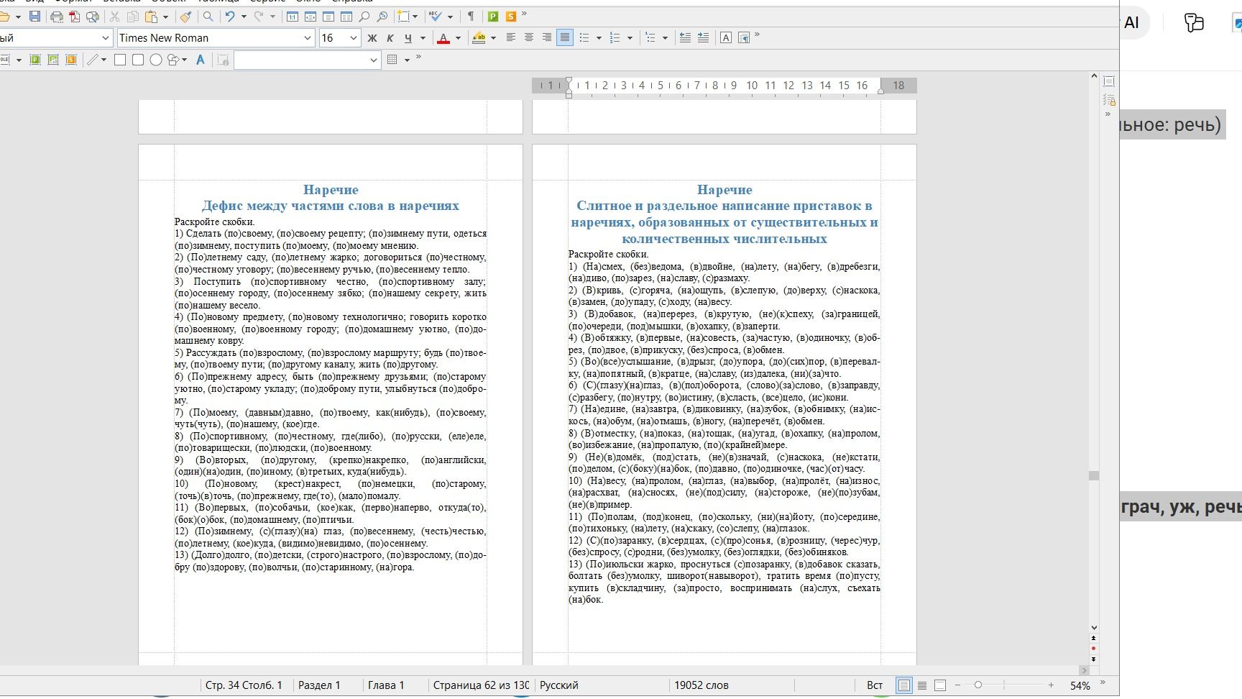Screen dimensions: 1242x699
Task: Select the Line drawing tool
Action: 93,60
